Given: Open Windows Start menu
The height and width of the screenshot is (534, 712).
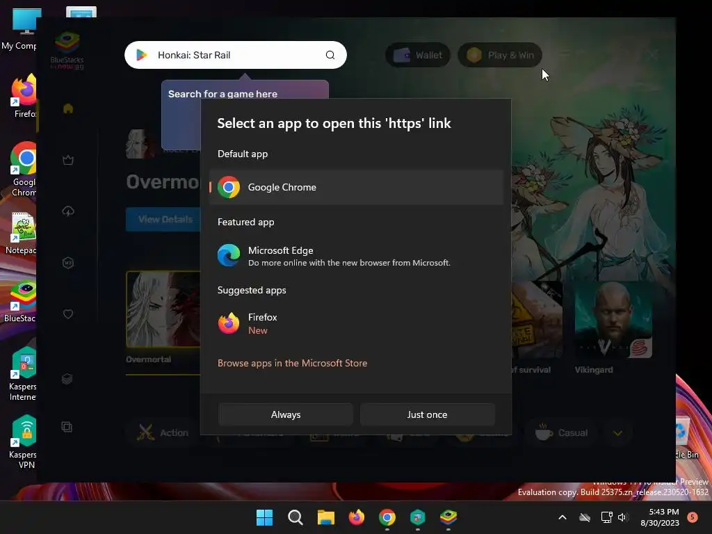Looking at the screenshot, I should coord(265,517).
